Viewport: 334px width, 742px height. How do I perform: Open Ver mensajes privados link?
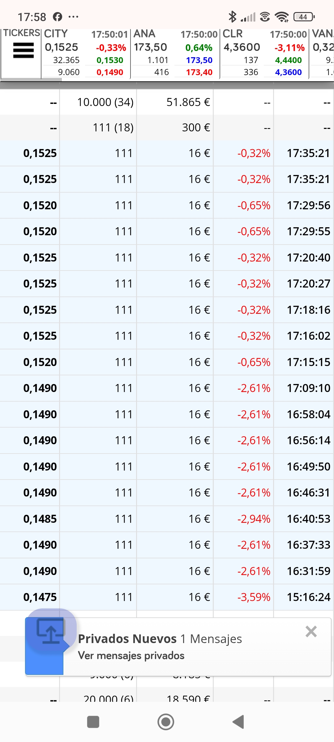pos(131,655)
